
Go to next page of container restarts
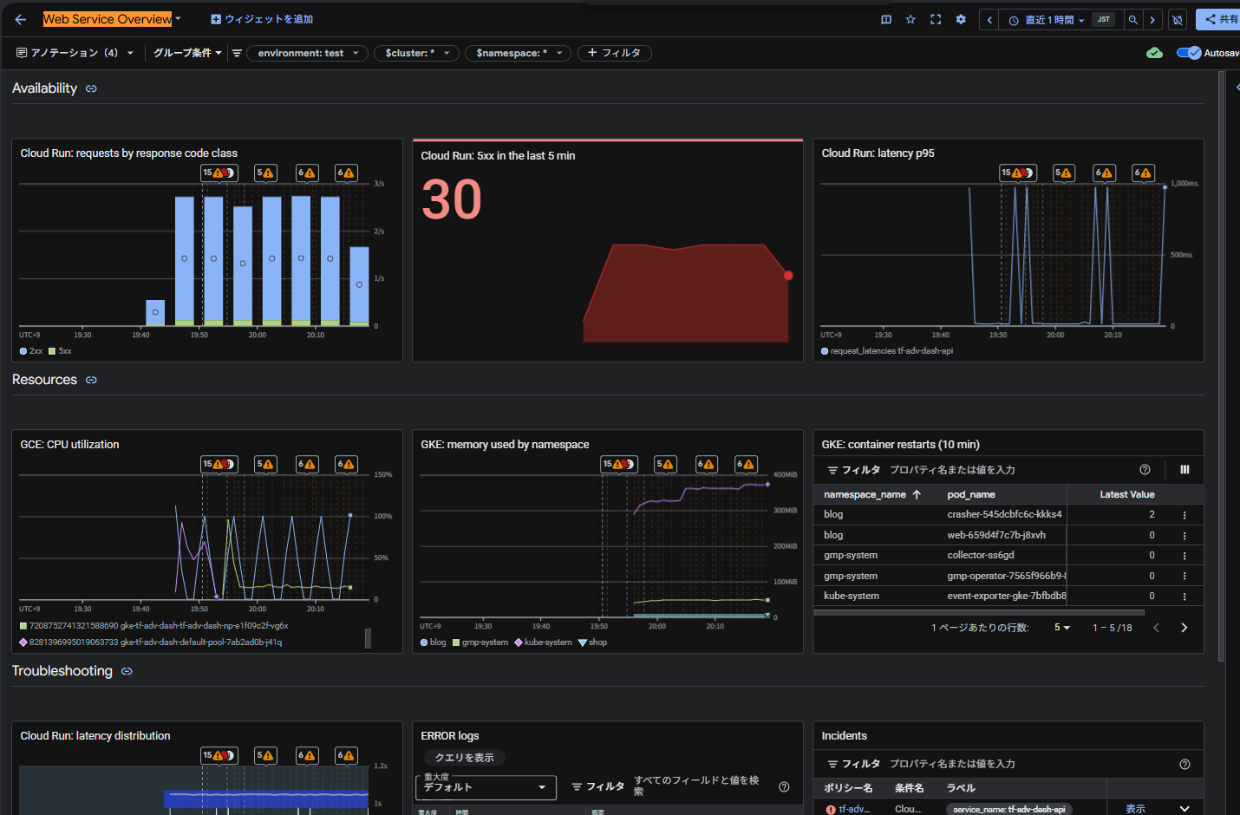coord(1185,628)
